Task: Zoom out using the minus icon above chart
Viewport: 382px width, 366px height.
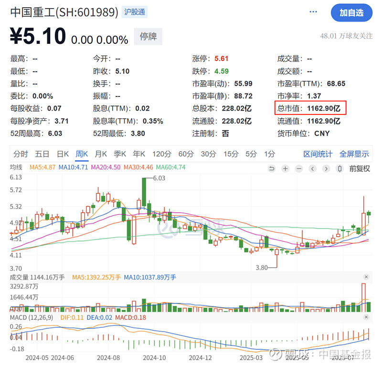Action: [298, 168]
